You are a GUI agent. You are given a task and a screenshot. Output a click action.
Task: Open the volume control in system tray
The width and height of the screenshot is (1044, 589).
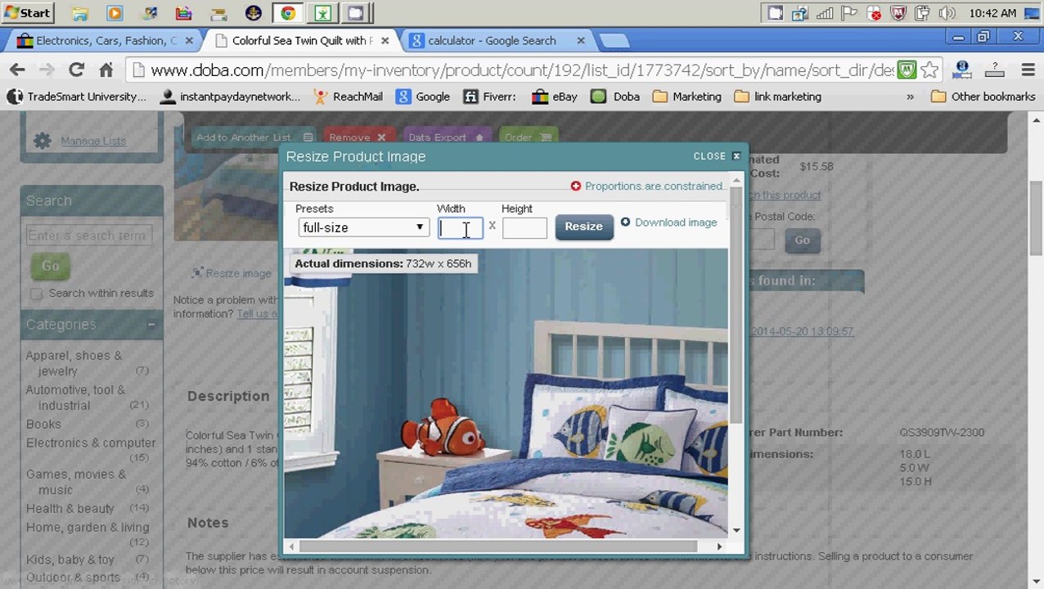(947, 13)
